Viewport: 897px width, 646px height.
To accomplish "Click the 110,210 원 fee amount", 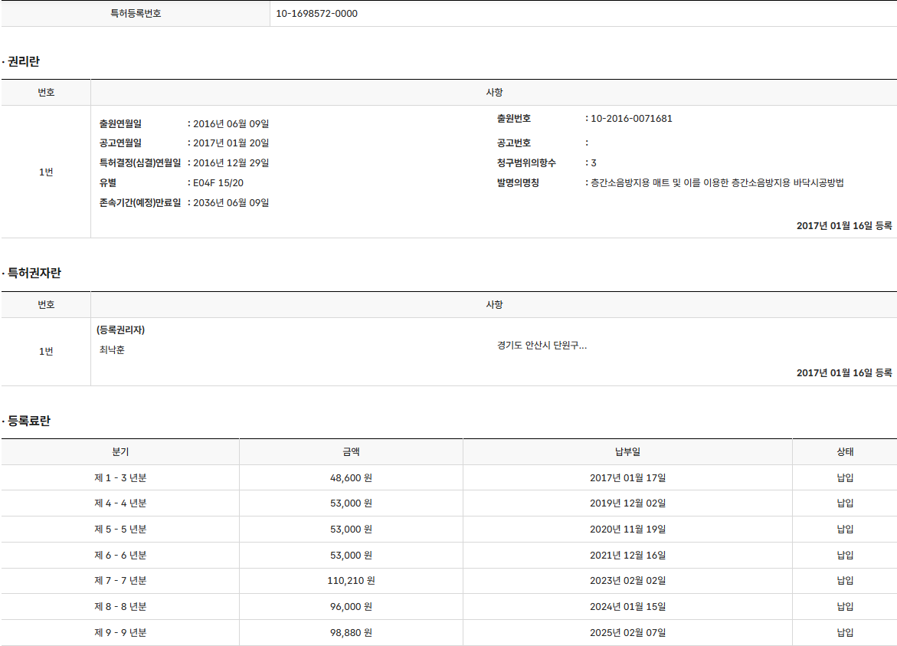I will click(351, 581).
